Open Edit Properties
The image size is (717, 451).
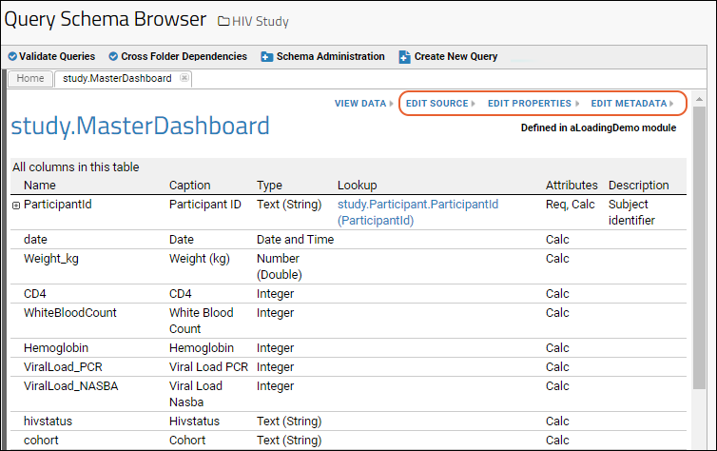529,104
